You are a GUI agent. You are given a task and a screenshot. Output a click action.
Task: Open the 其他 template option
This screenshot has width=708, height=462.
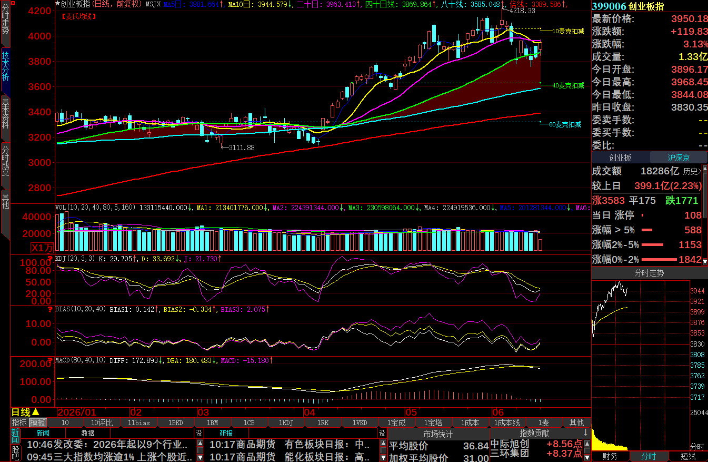click(576, 422)
